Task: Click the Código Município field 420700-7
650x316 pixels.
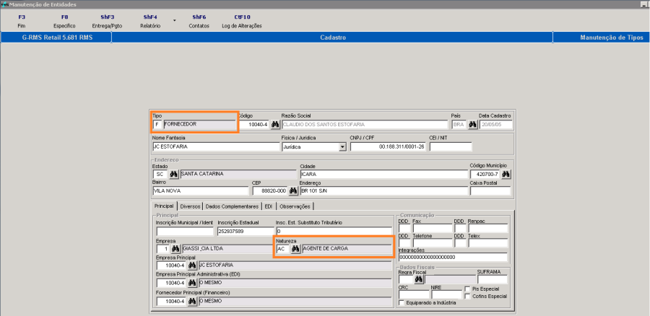Action: (x=485, y=175)
